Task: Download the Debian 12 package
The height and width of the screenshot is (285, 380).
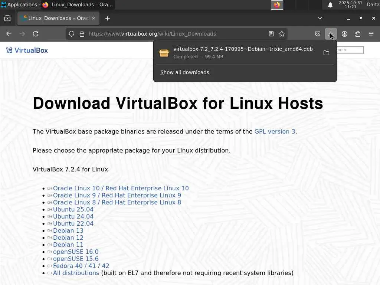Action: pos(68,237)
